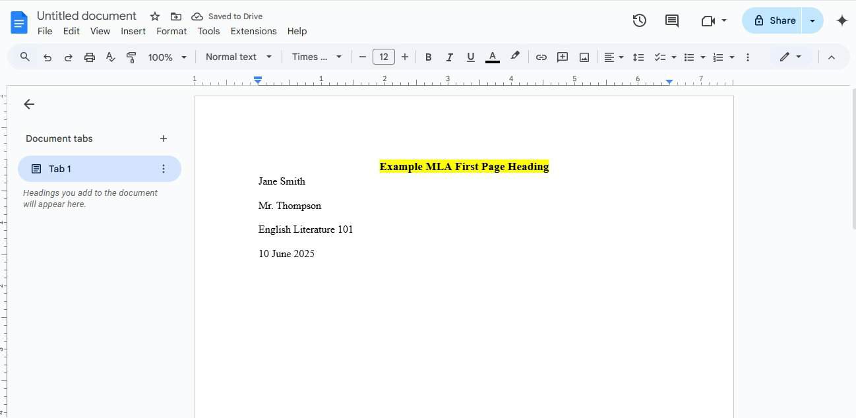Open the Format menu

pyautogui.click(x=171, y=31)
